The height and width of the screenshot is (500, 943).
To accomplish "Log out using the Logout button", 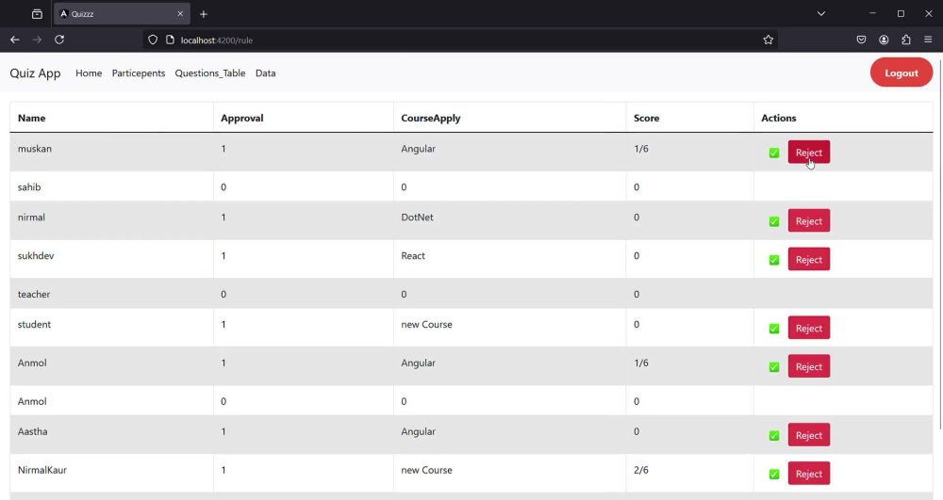I will click(x=901, y=73).
